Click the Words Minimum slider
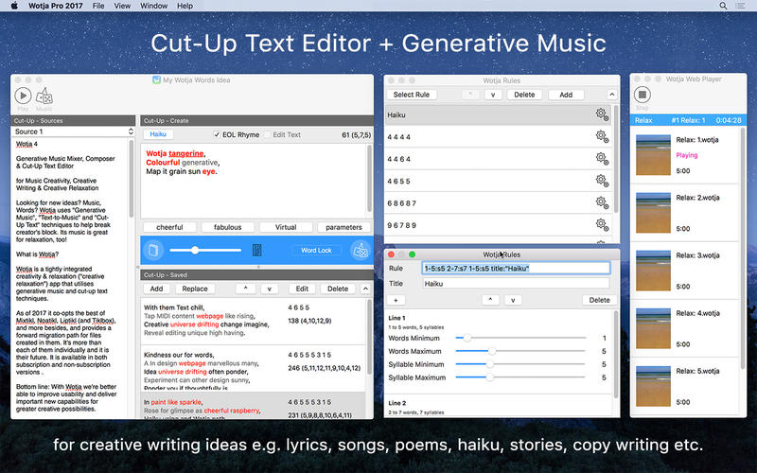The height and width of the screenshot is (473, 757). click(x=521, y=338)
